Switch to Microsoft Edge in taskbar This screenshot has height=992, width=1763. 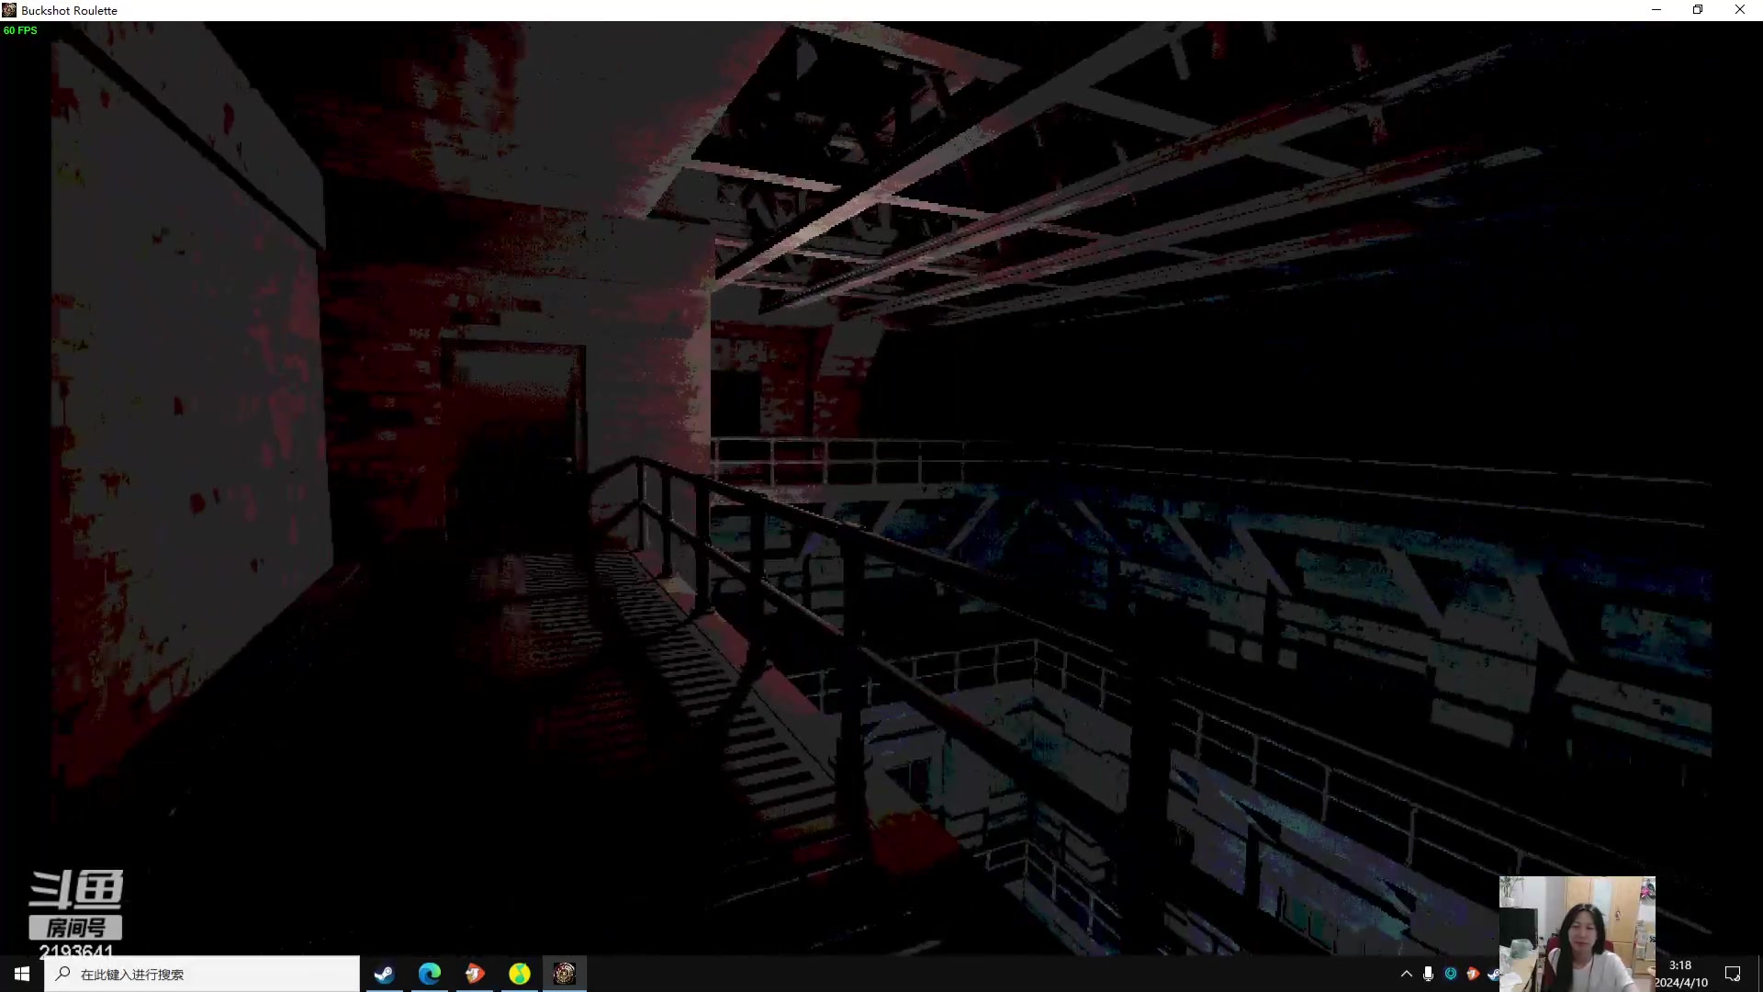click(429, 974)
